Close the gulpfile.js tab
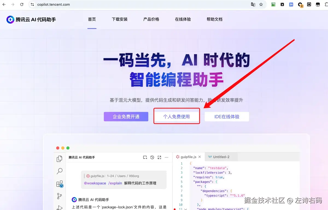This screenshot has width=328, height=210. pos(200,157)
